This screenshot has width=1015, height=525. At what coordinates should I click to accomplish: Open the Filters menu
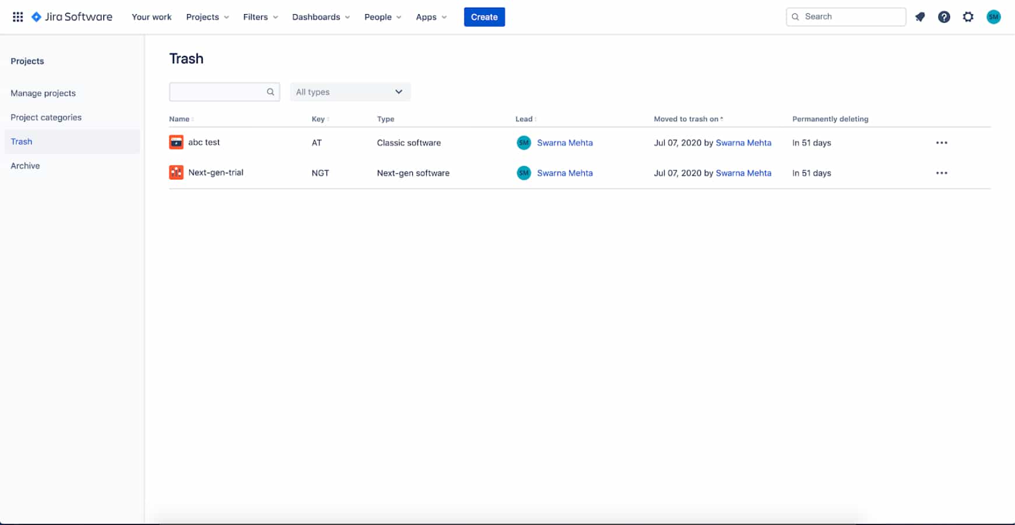coord(260,17)
